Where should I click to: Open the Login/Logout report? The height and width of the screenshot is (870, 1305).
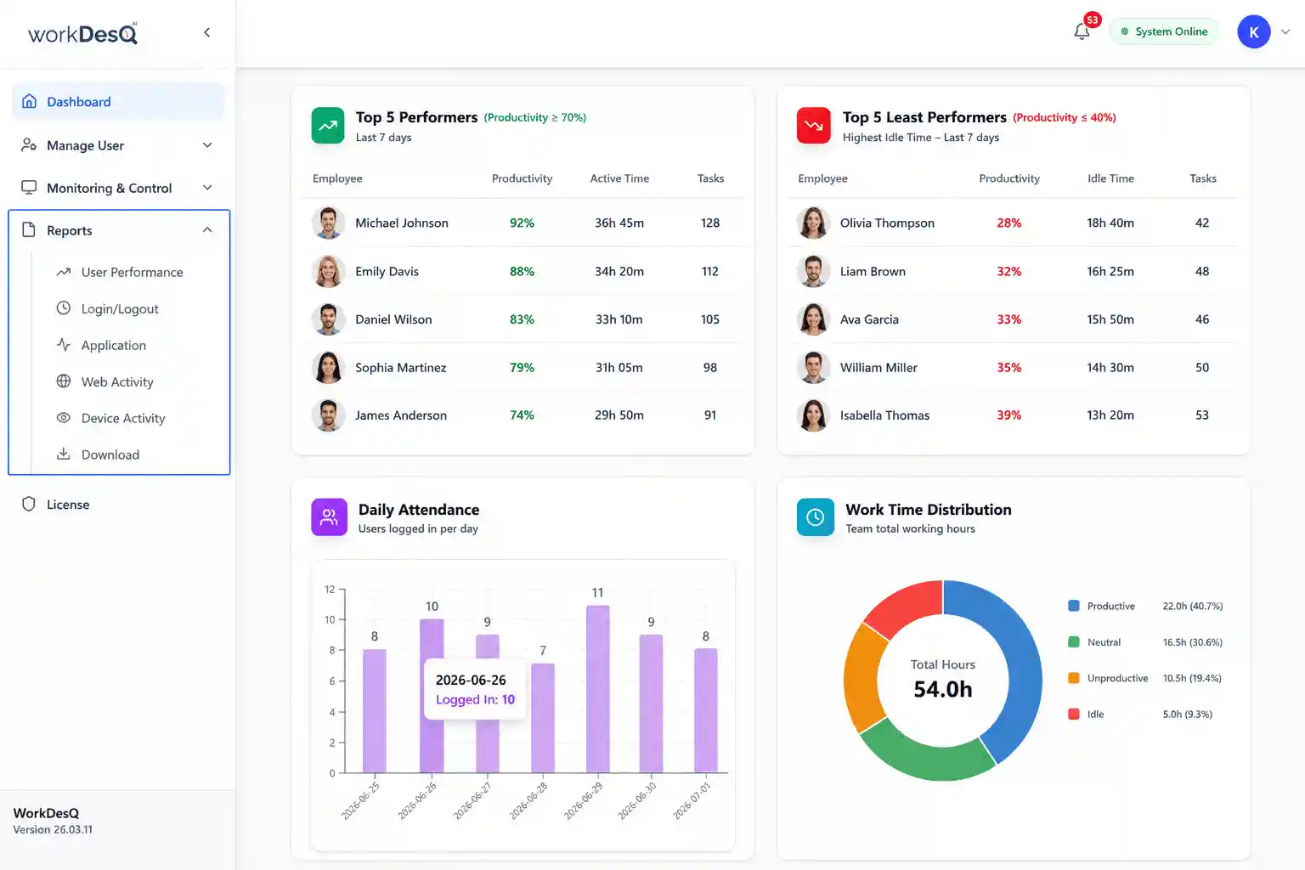coord(120,308)
